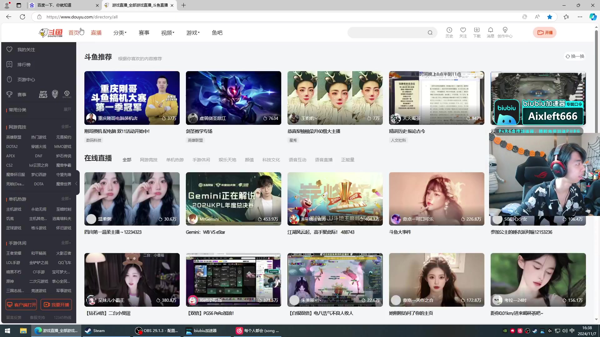Click the 数码科技 tag under first recommendation
600x337 pixels.
coord(94,140)
